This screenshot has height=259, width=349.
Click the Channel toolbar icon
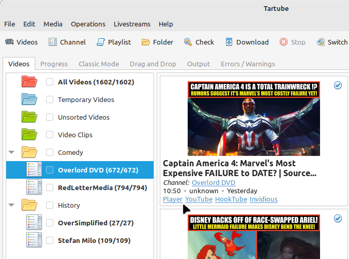[x=53, y=42]
